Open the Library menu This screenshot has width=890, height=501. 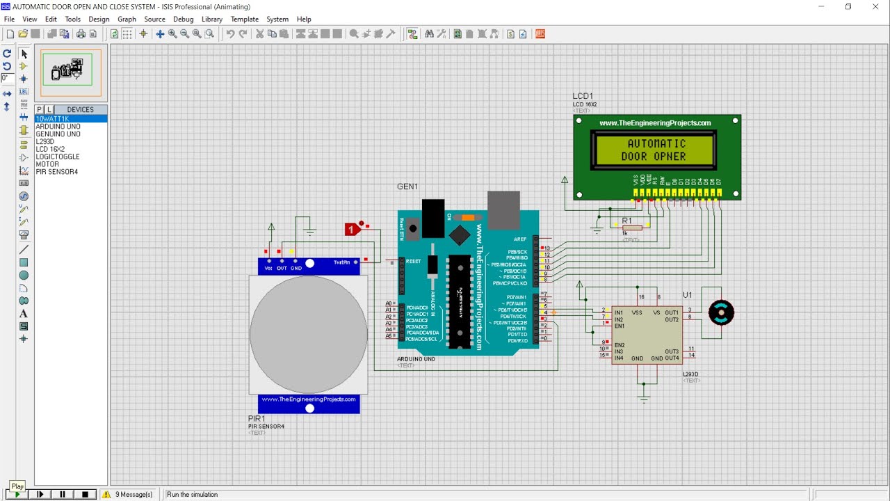pyautogui.click(x=212, y=19)
